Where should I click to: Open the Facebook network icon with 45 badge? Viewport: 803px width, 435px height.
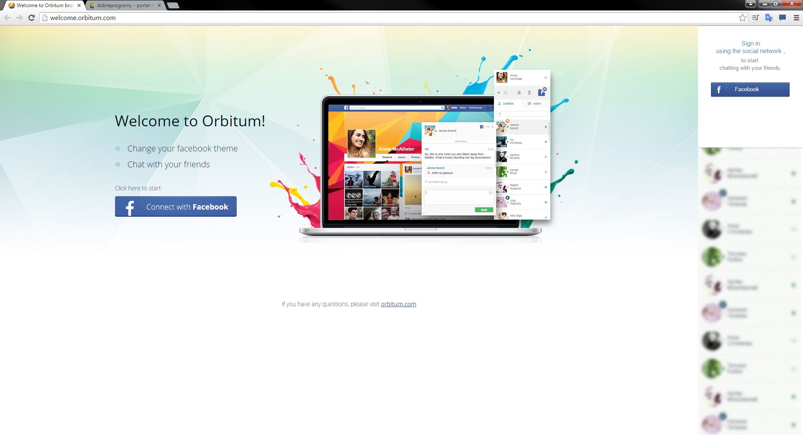tap(542, 93)
